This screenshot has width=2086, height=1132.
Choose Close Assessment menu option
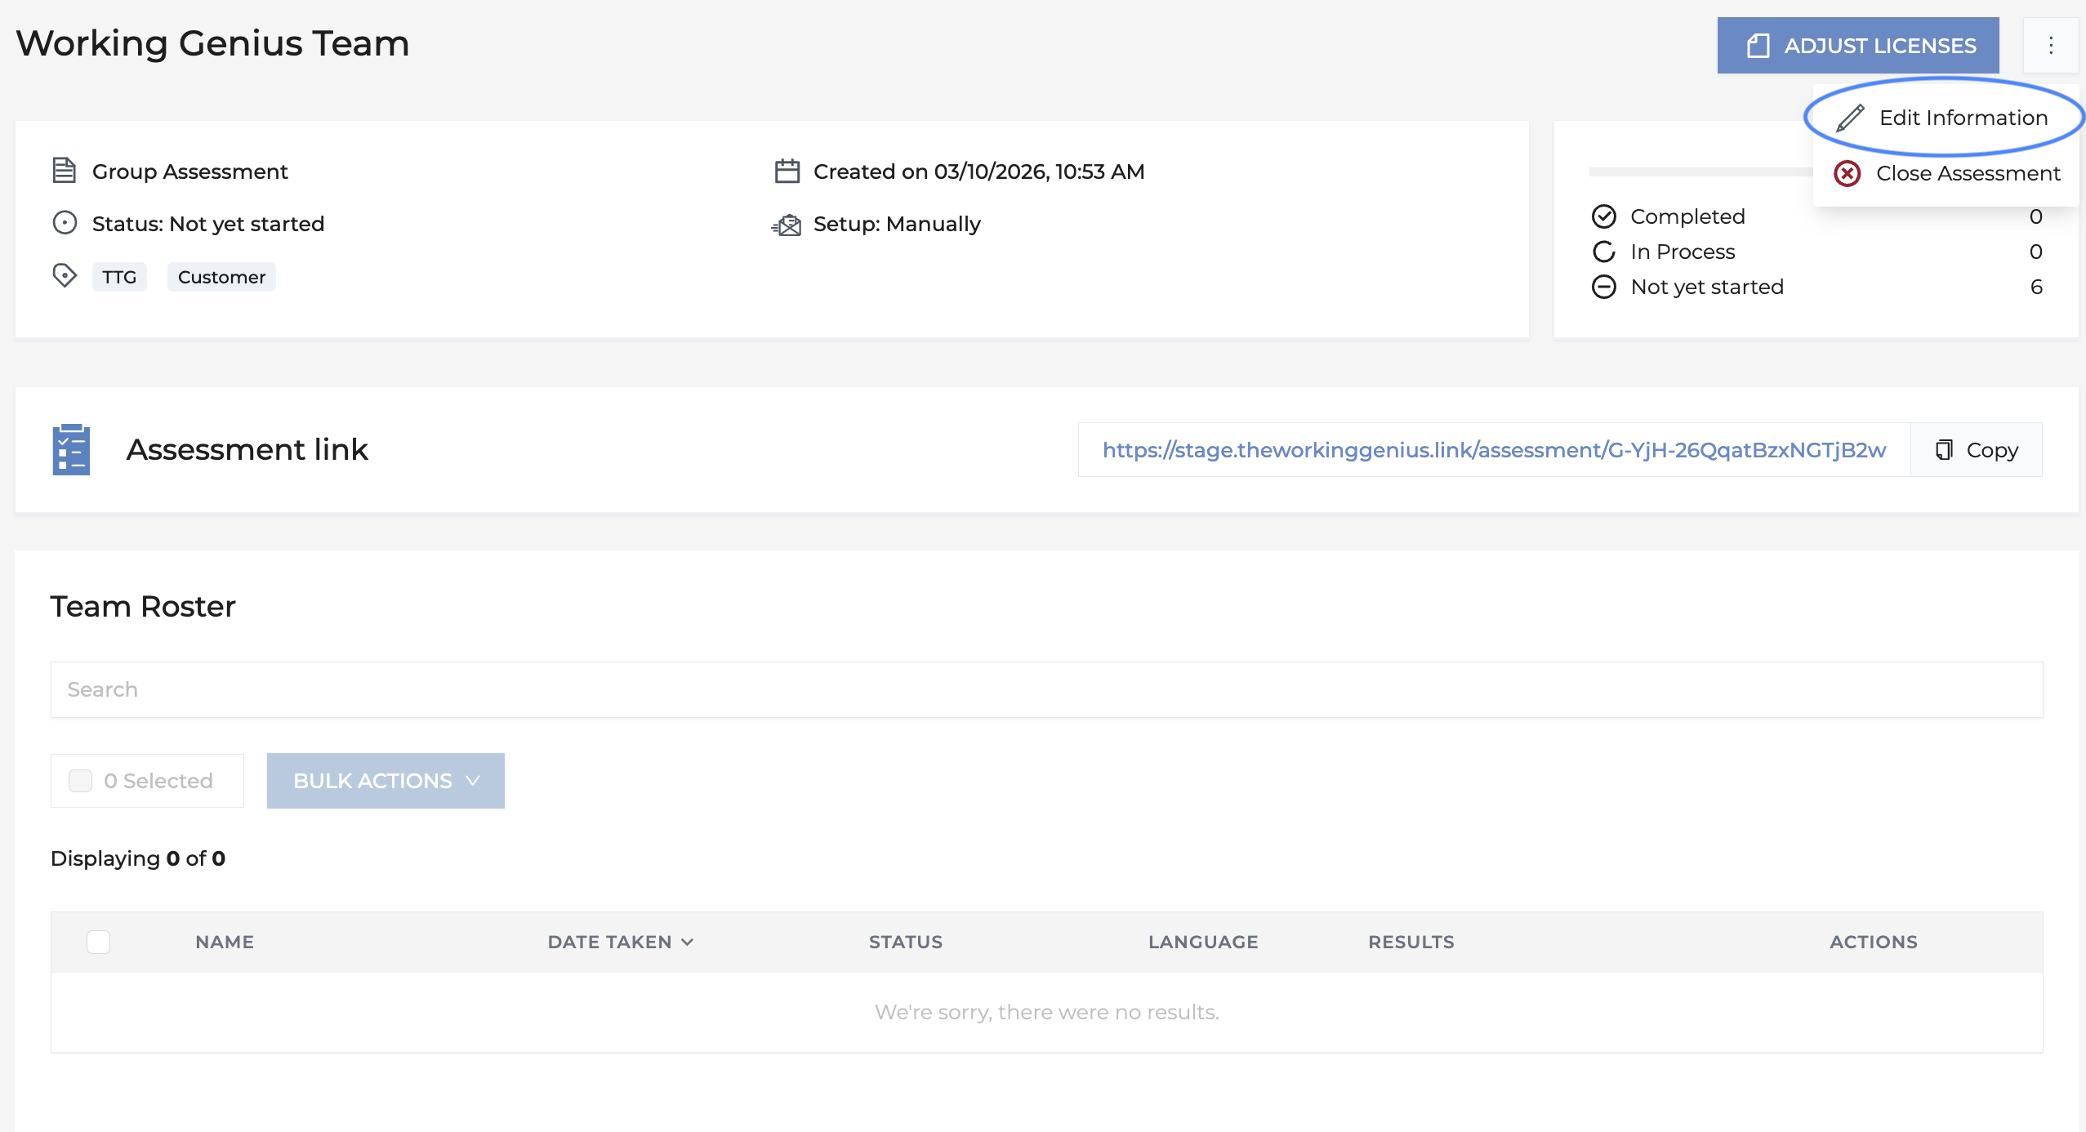(1968, 173)
